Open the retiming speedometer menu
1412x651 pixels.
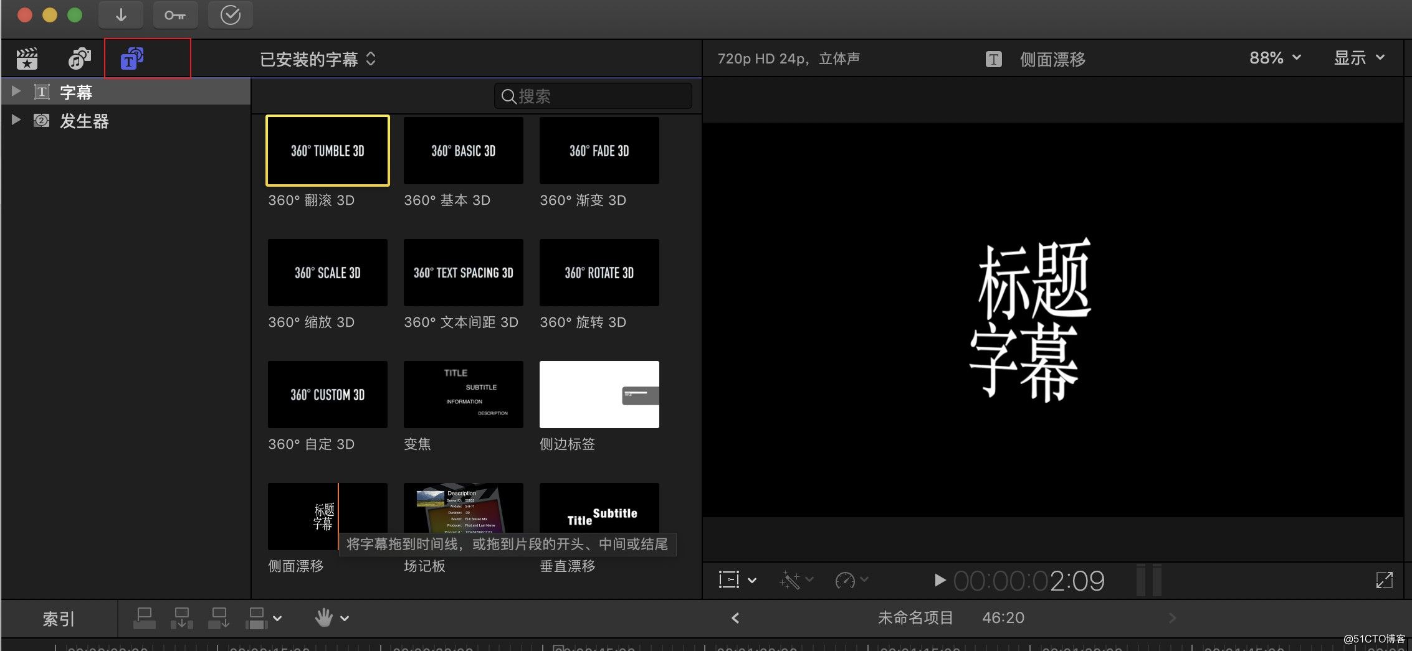click(x=851, y=580)
